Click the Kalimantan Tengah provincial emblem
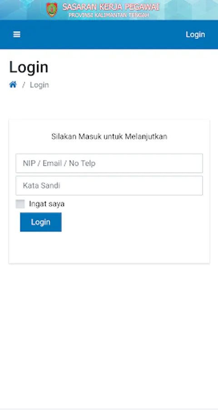The height and width of the screenshot is (410, 218). (52, 10)
